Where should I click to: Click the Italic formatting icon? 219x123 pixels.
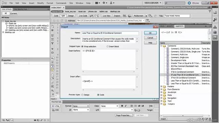tap(126, 106)
